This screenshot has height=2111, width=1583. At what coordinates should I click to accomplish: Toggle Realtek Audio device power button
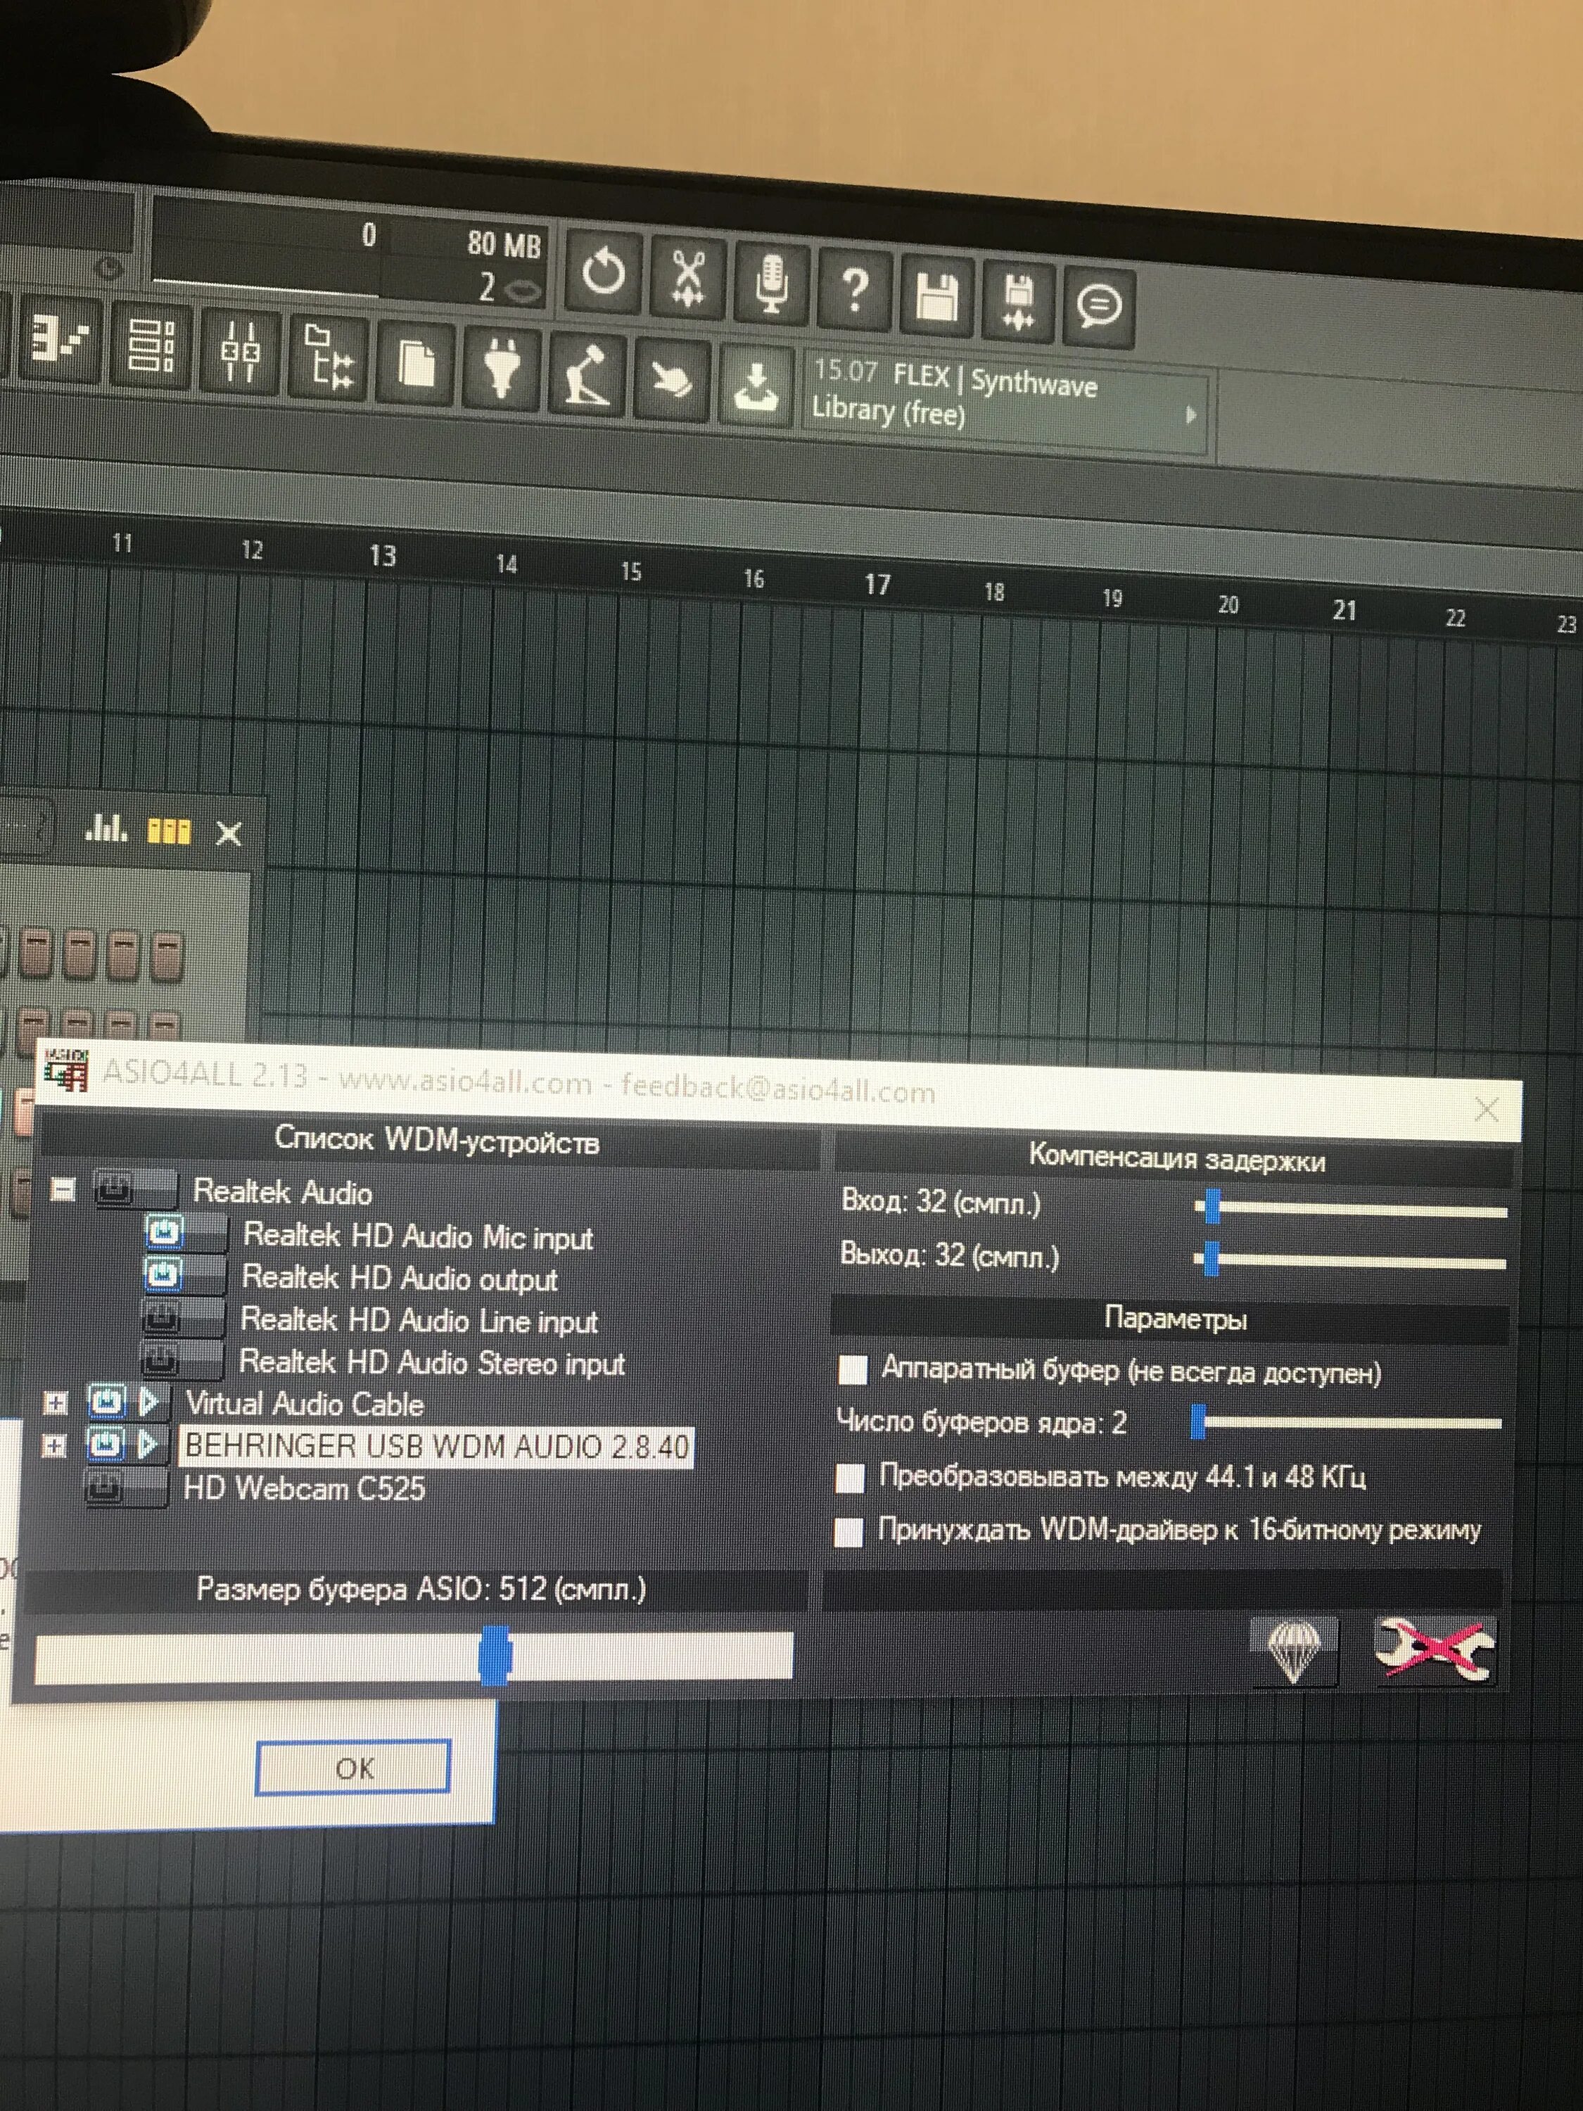tap(134, 1189)
